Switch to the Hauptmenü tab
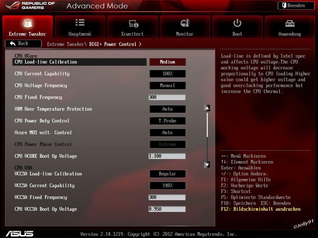 pyautogui.click(x=80, y=27)
